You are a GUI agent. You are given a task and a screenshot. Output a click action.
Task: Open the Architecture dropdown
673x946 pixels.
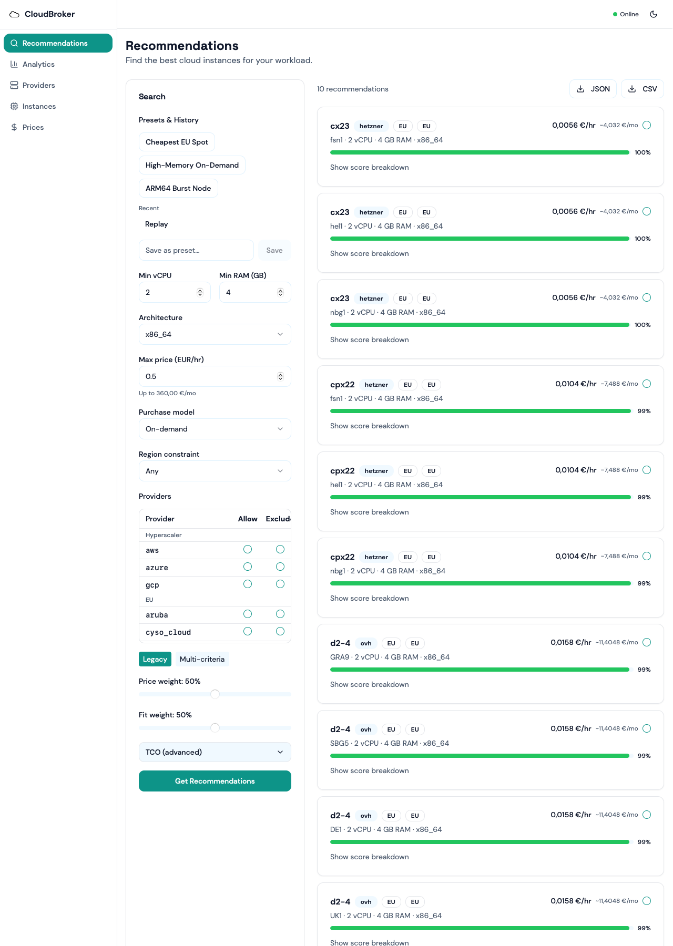pos(215,334)
